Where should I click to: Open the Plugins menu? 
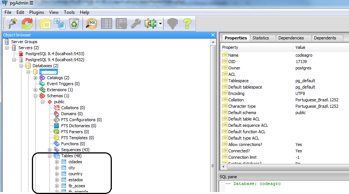[36, 12]
